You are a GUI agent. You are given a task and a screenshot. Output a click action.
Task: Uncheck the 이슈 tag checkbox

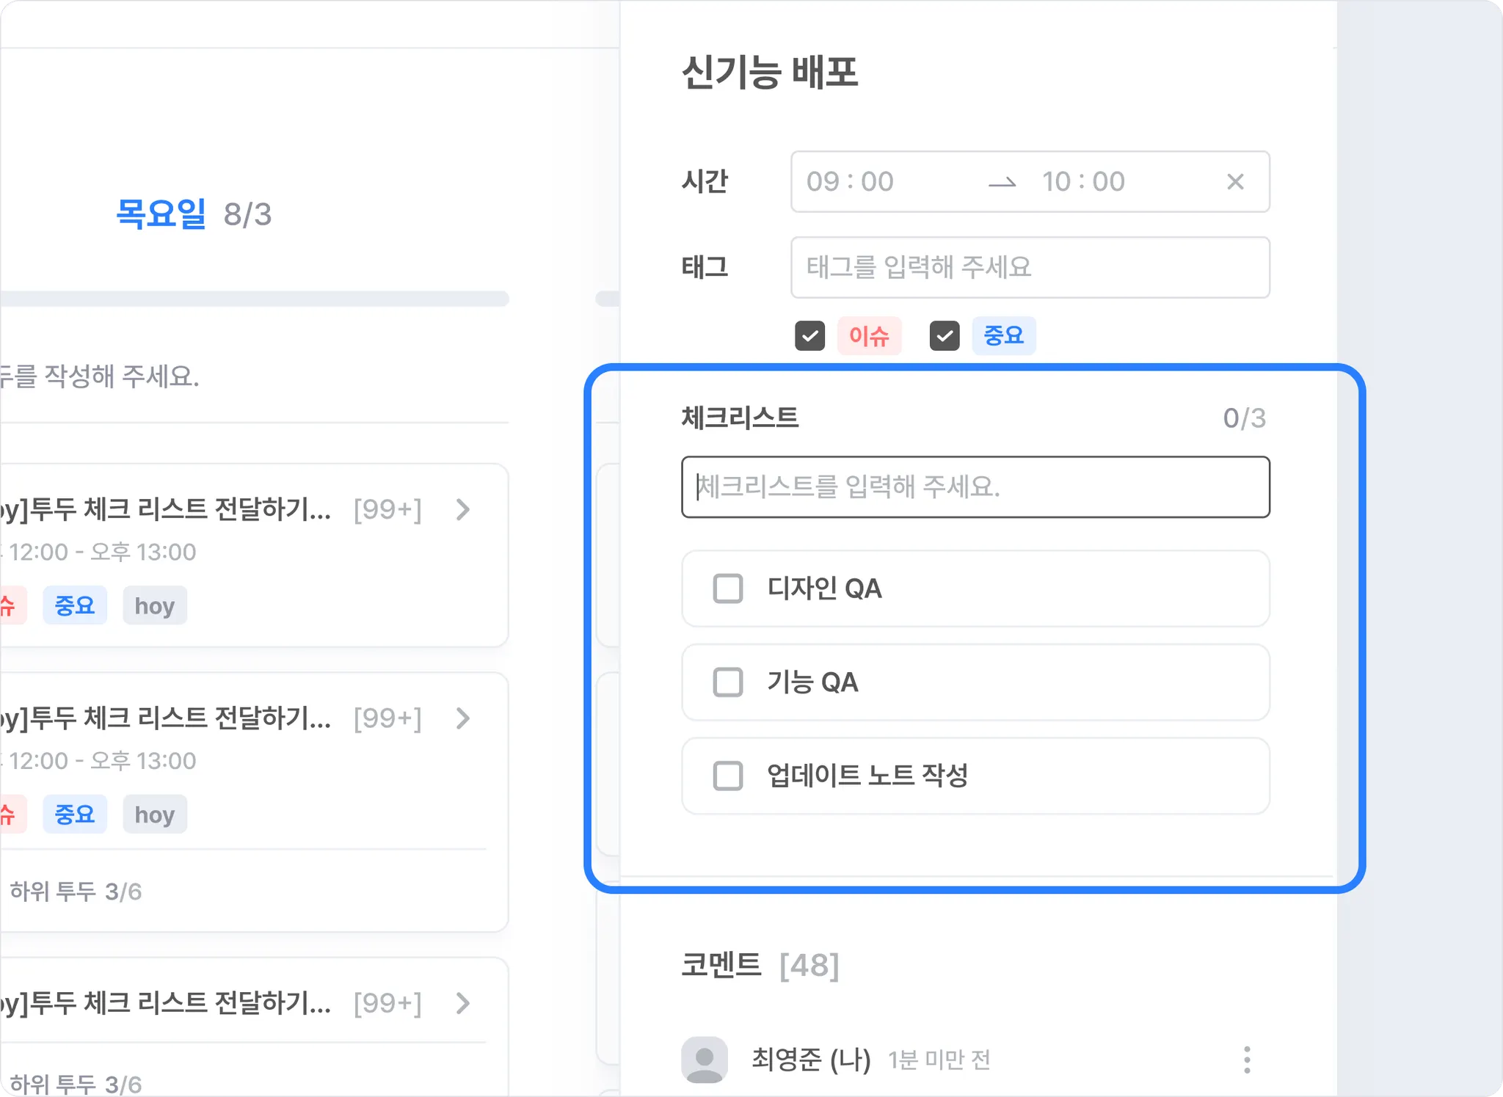[x=809, y=336]
